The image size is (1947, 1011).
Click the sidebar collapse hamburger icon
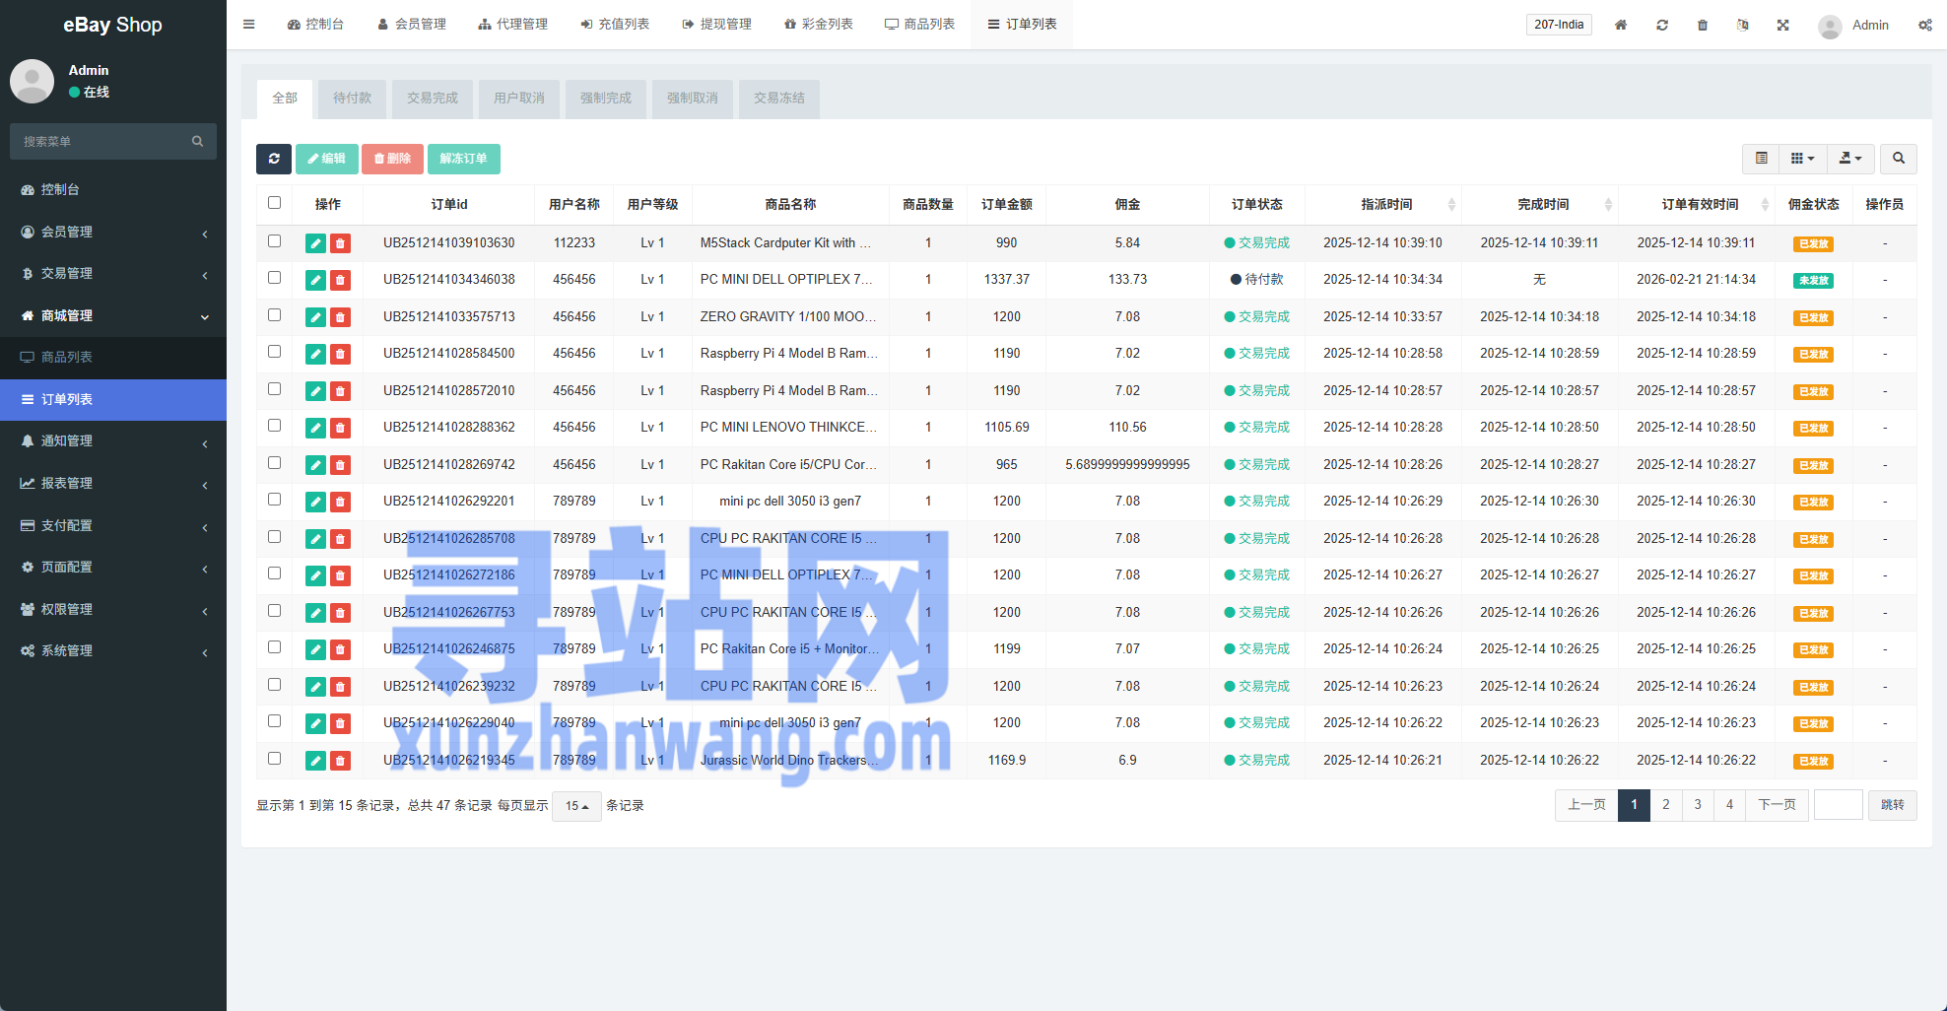click(249, 25)
